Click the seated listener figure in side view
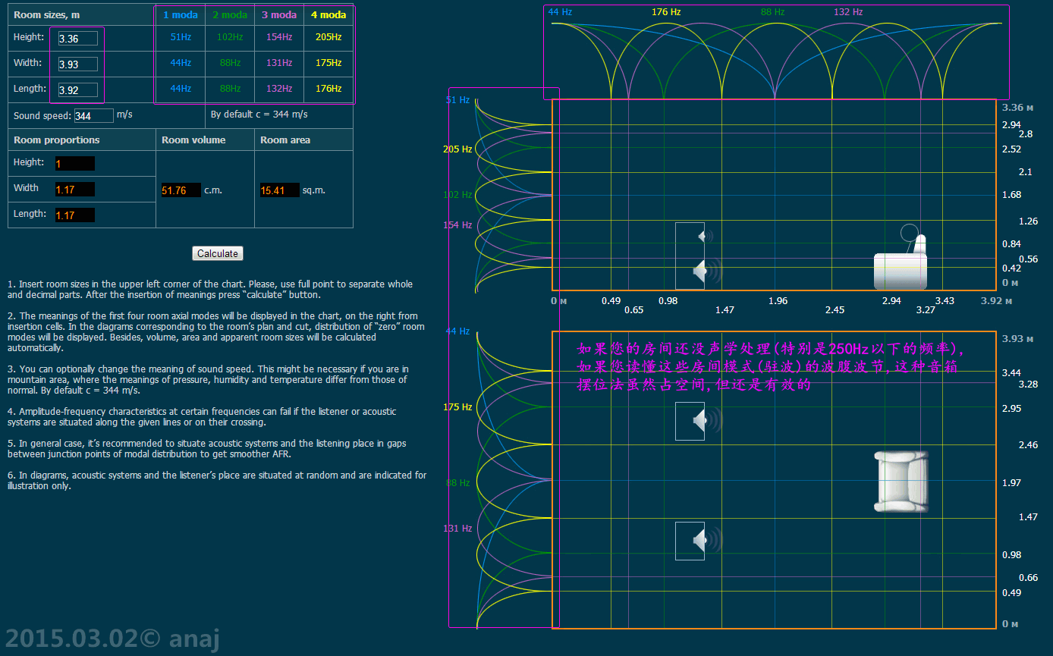Viewport: 1053px width, 656px height. [x=903, y=262]
